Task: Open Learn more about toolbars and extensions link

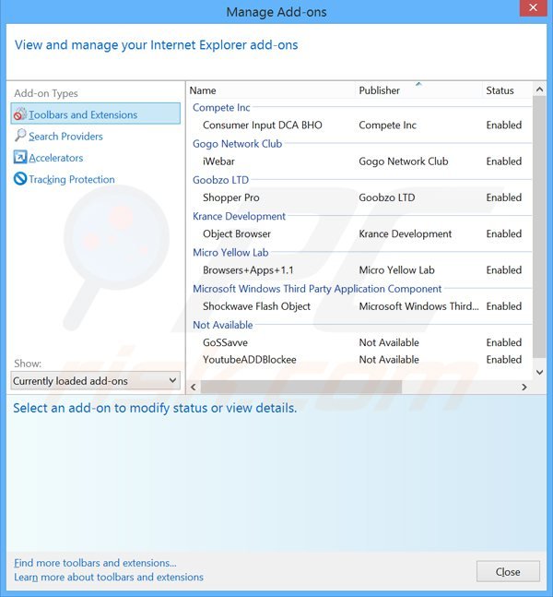Action: (x=109, y=577)
